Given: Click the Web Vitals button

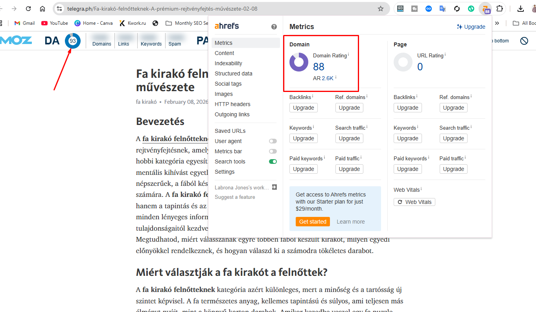Looking at the screenshot, I should (x=414, y=202).
